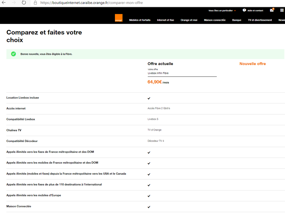Click the Location Livebox incluse checkmark
This screenshot has width=285, height=213.
pyautogui.click(x=149, y=98)
